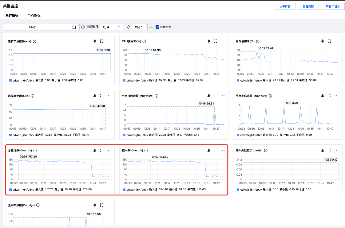Select the 集群指标 tab
The height and width of the screenshot is (228, 345).
(x=12, y=15)
